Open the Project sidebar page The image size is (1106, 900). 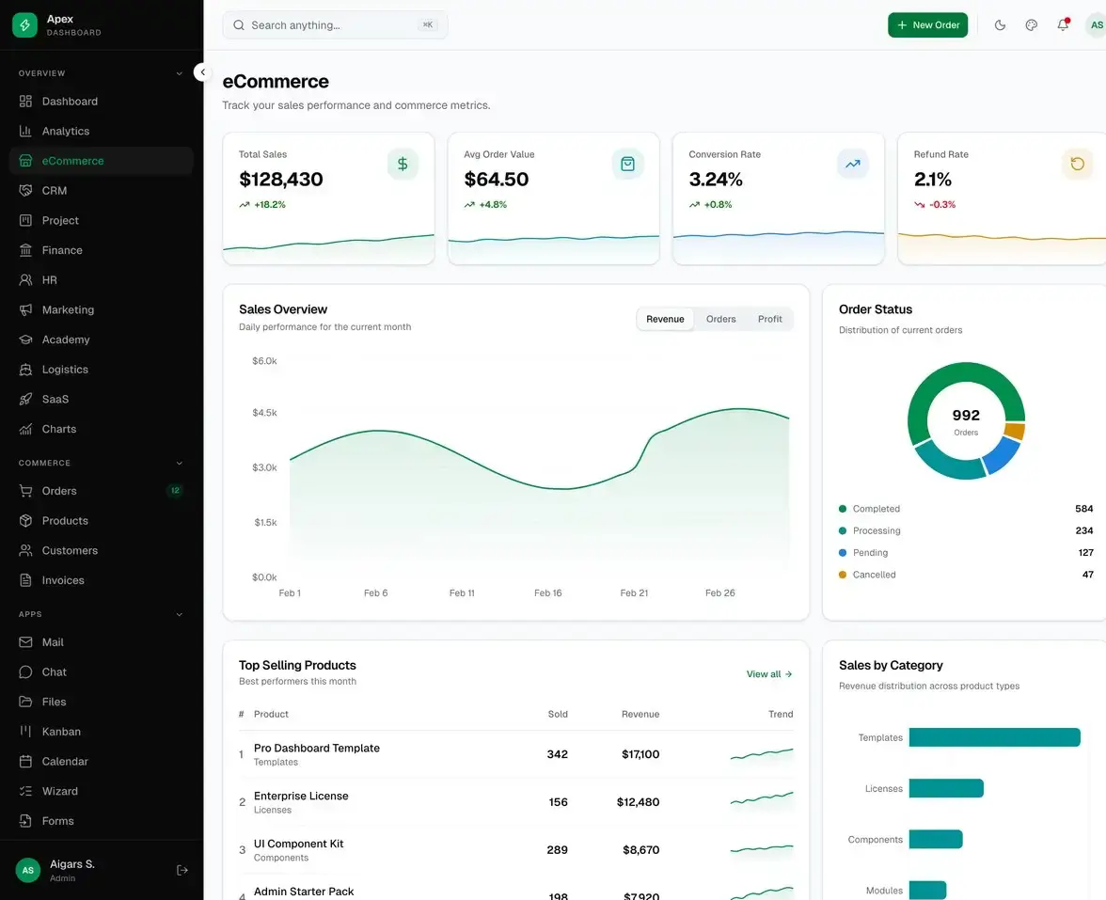tap(101, 220)
